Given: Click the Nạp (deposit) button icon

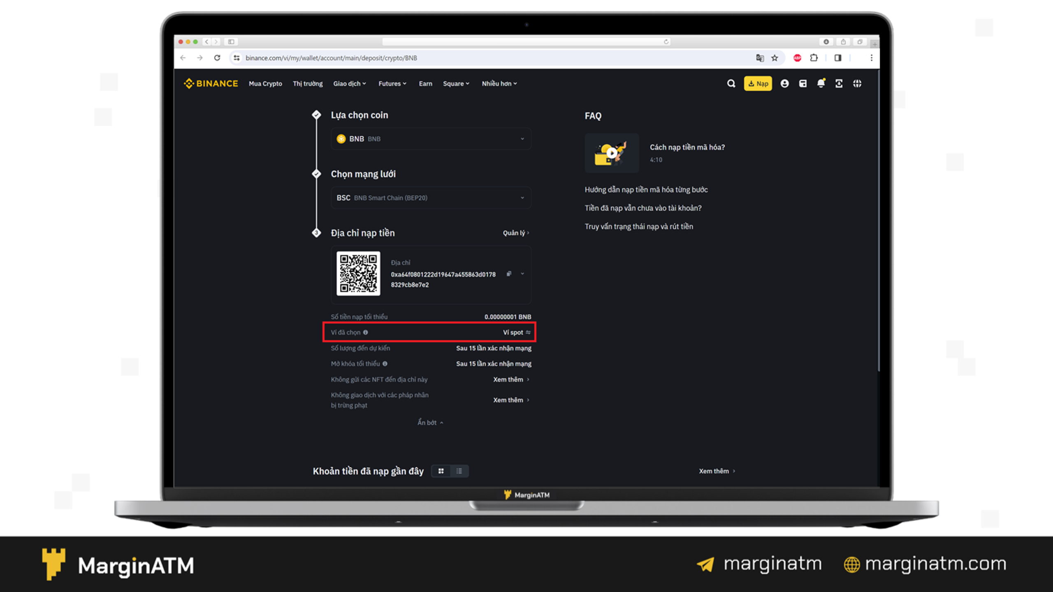Looking at the screenshot, I should [x=758, y=83].
